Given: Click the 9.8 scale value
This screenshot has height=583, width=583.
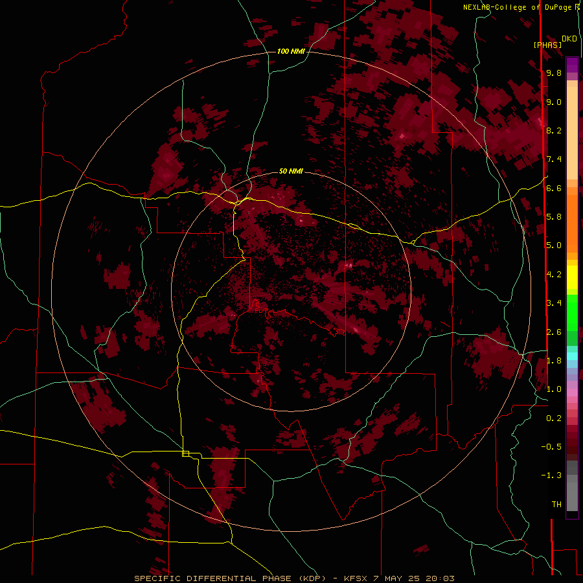Looking at the screenshot, I should click(x=554, y=73).
